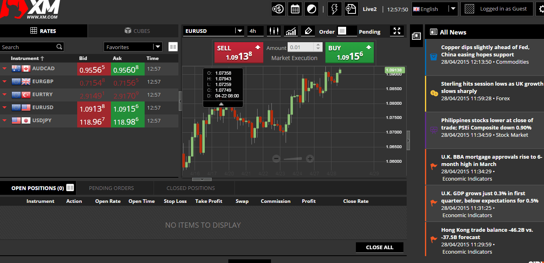Click the chart zoom slider bar
Screen dimensions: 544x263
(293, 159)
